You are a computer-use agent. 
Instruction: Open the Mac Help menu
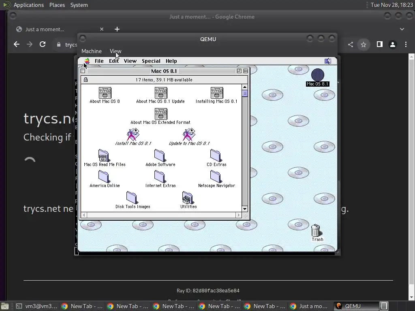click(x=171, y=61)
